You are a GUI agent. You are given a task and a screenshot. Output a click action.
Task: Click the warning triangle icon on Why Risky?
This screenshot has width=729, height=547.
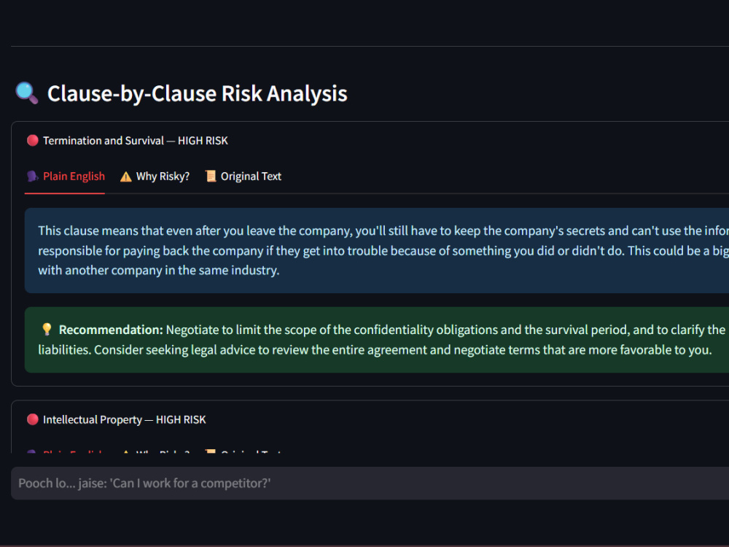pyautogui.click(x=125, y=176)
